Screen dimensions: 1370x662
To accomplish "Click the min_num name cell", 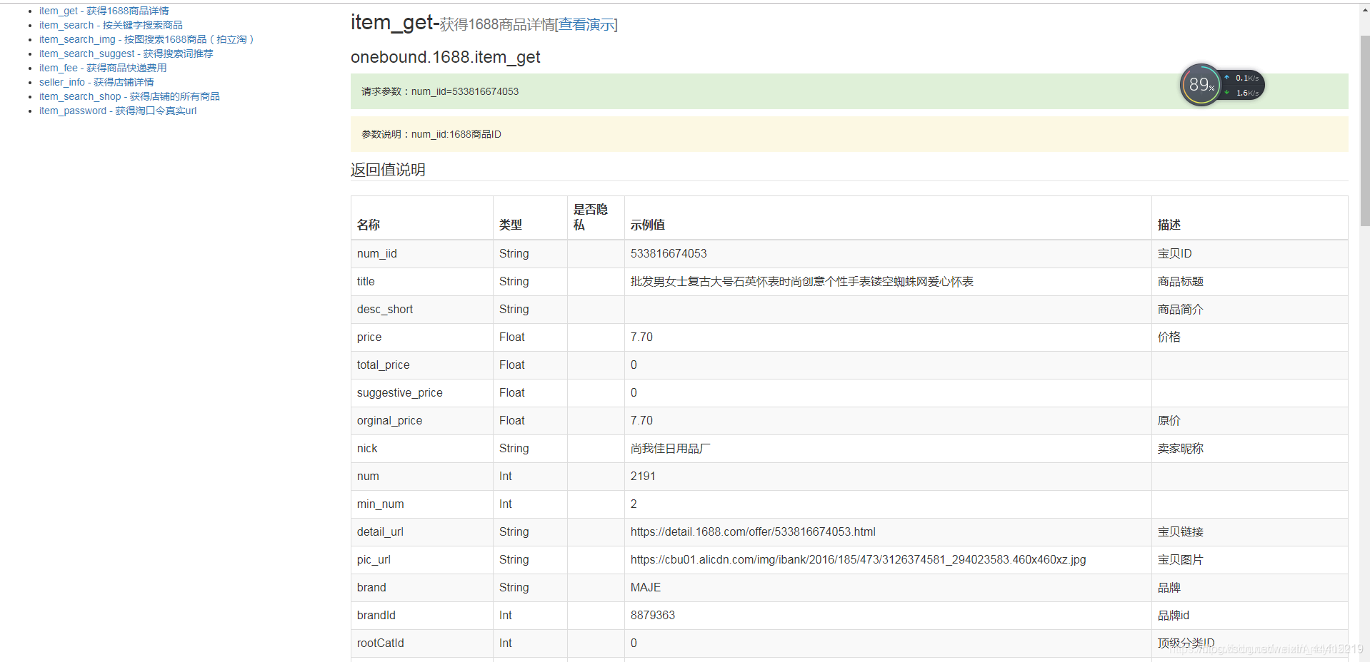I will coord(422,504).
